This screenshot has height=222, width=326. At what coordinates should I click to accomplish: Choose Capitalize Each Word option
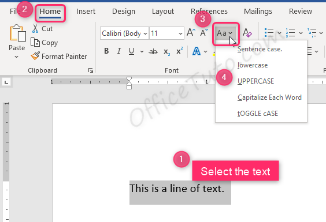269,97
